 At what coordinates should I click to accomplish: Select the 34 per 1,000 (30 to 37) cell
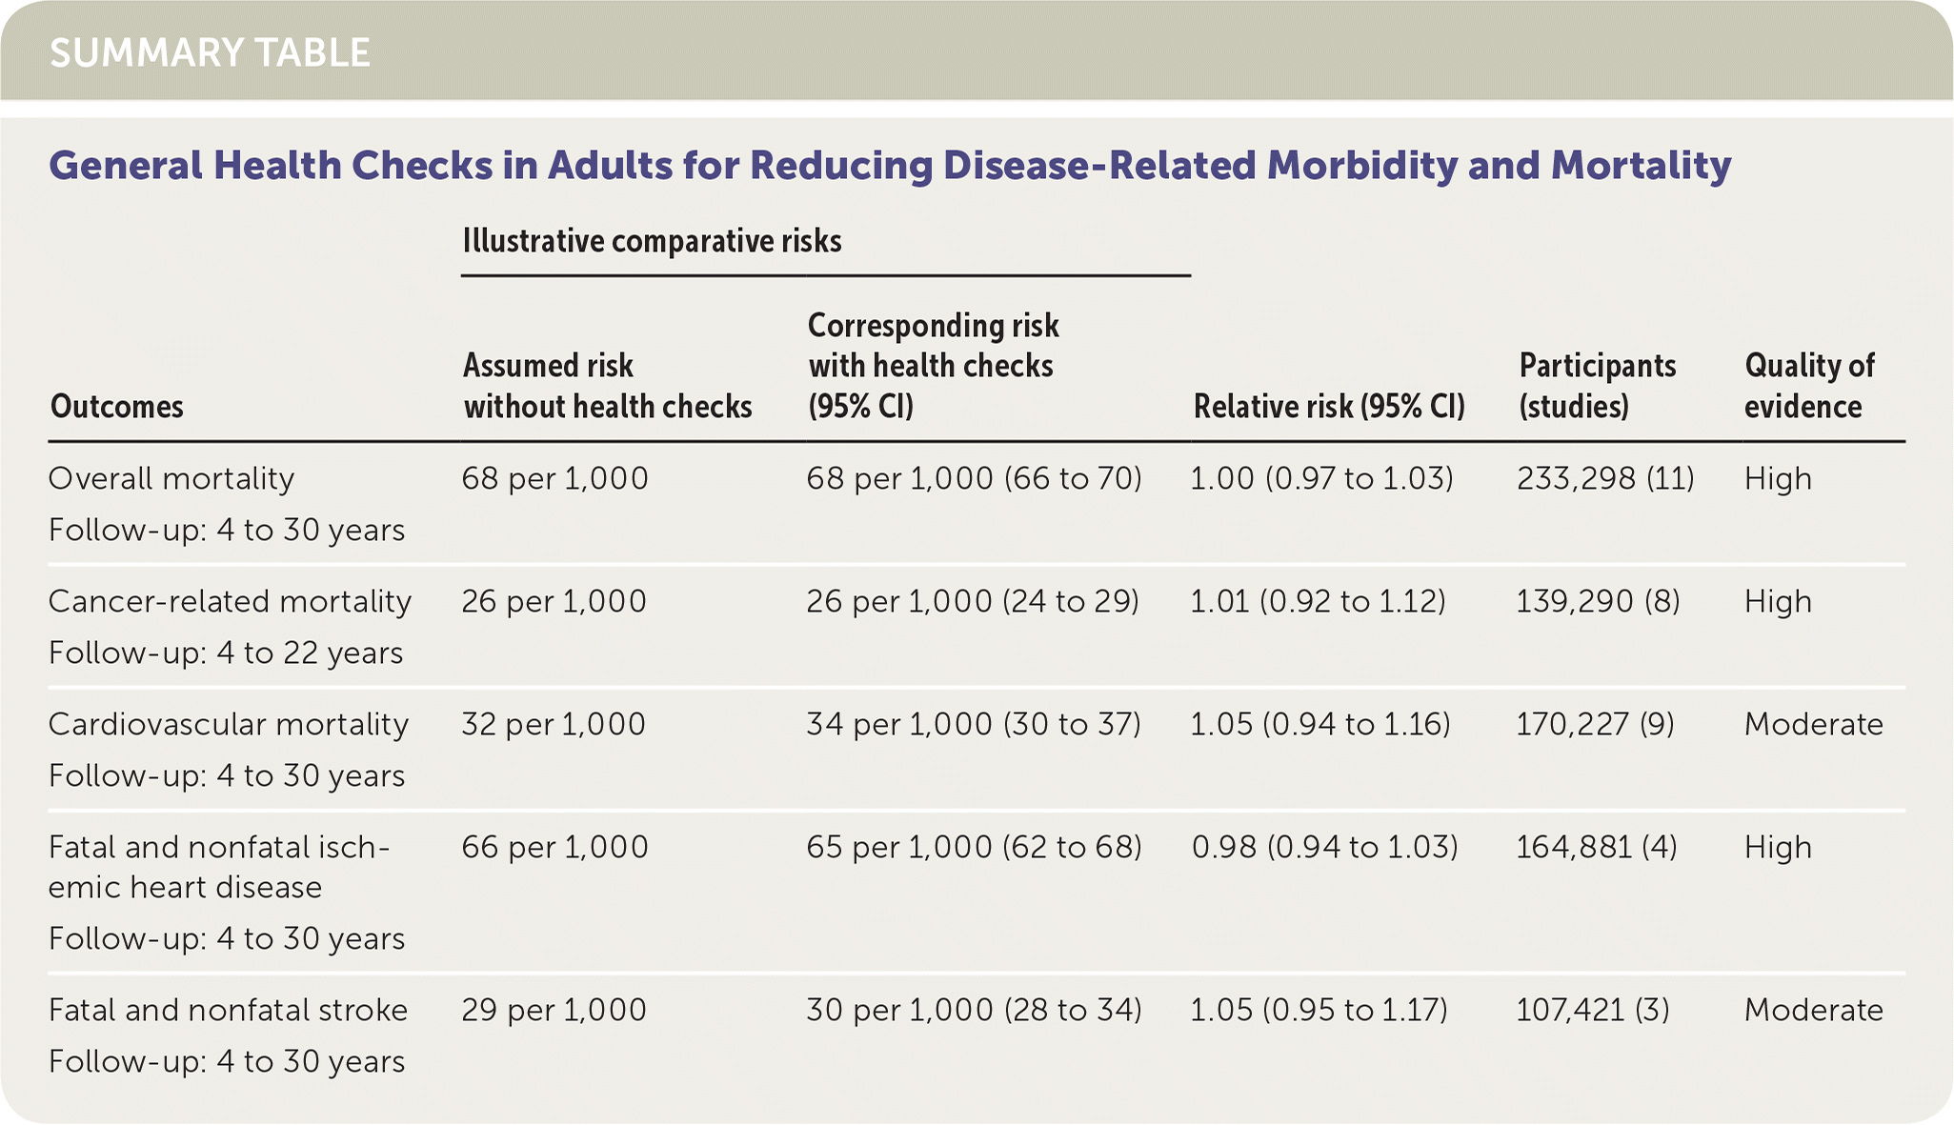point(973,724)
